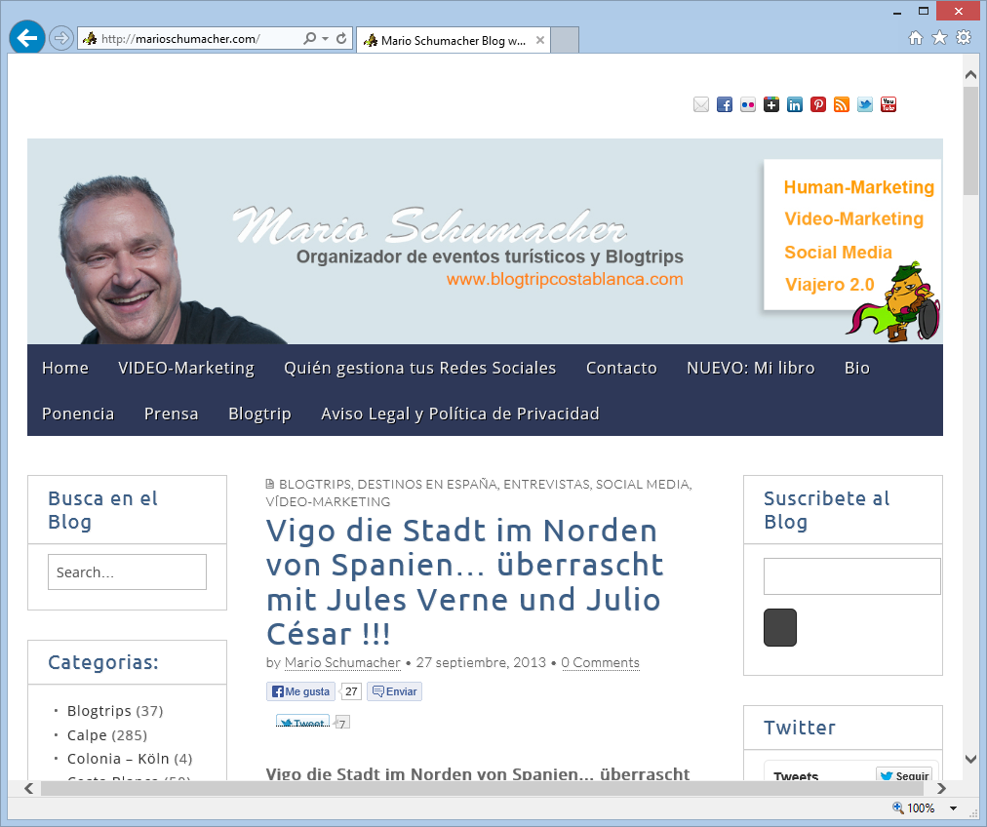
Task: Open the 0 Comments link
Action: pyautogui.click(x=600, y=663)
